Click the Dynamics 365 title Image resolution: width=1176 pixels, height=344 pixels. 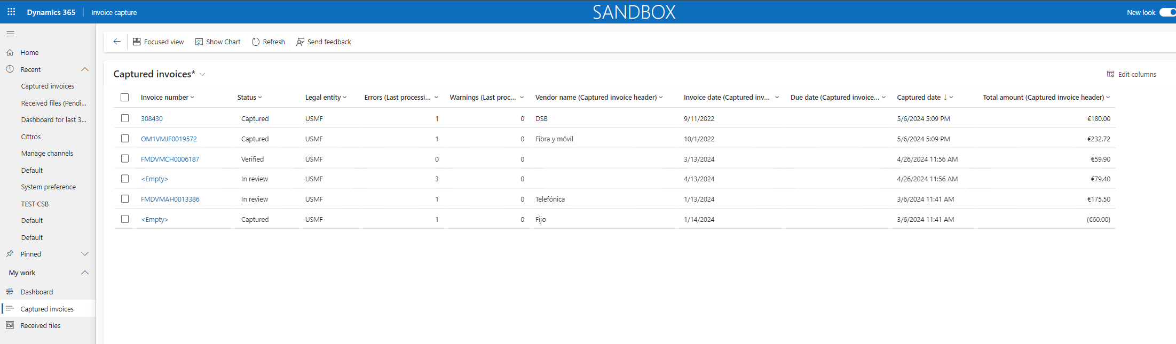tap(51, 12)
